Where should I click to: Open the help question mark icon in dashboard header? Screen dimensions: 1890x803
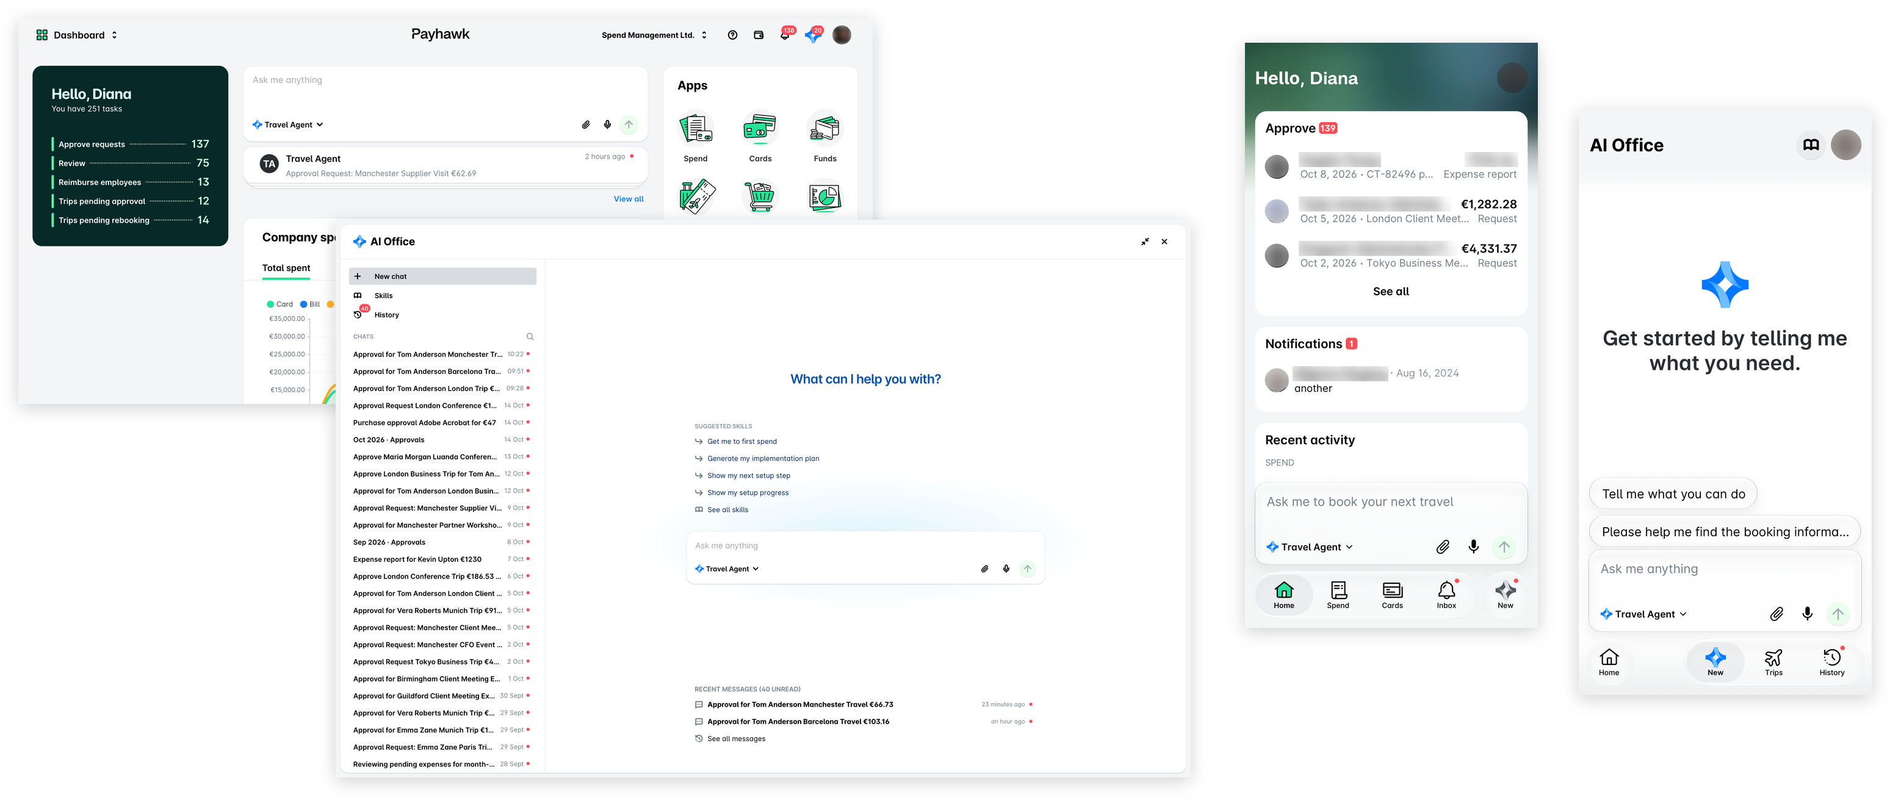[x=732, y=35]
